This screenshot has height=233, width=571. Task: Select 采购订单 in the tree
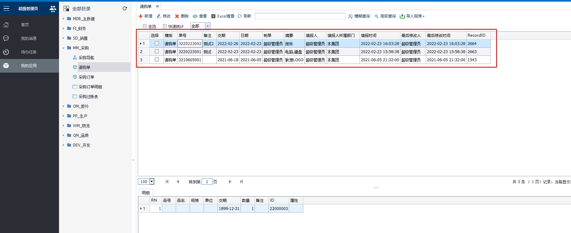pos(86,77)
